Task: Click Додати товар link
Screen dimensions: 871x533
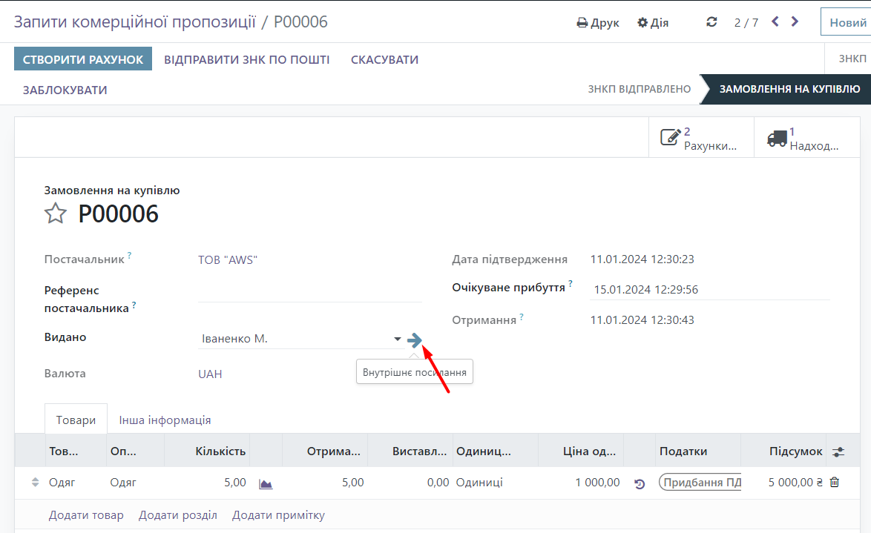Action: 86,515
